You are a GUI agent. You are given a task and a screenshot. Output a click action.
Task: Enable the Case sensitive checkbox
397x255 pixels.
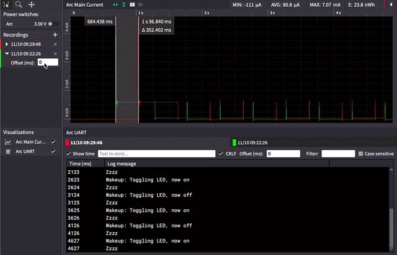coord(360,153)
